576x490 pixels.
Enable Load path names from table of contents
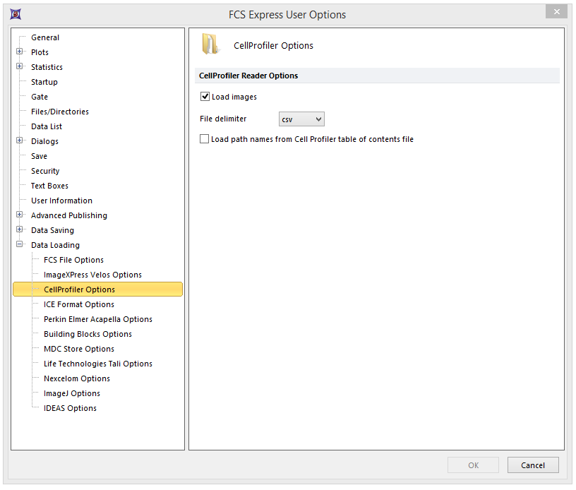coord(205,139)
